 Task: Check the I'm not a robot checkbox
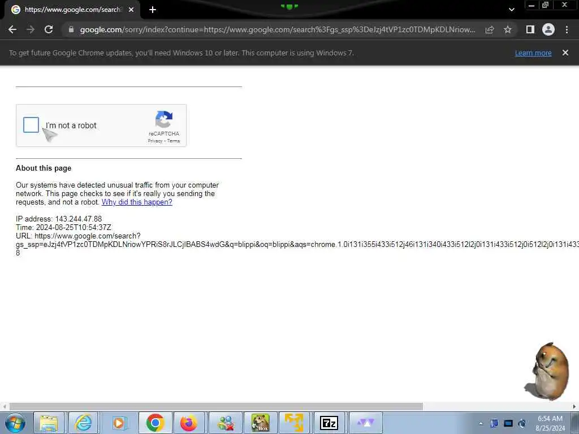31,125
